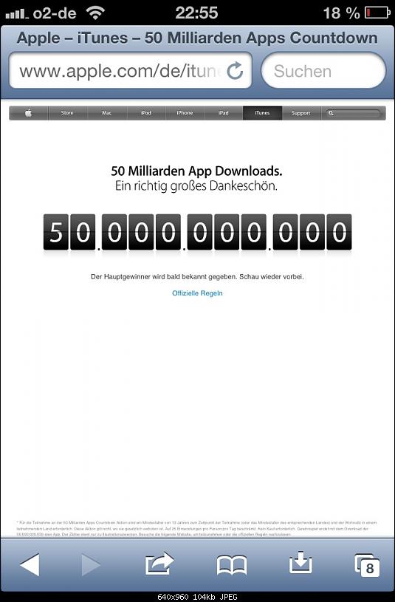Open the tab switcher showing 8 pages
This screenshot has height=602, width=395.
pyautogui.click(x=367, y=565)
